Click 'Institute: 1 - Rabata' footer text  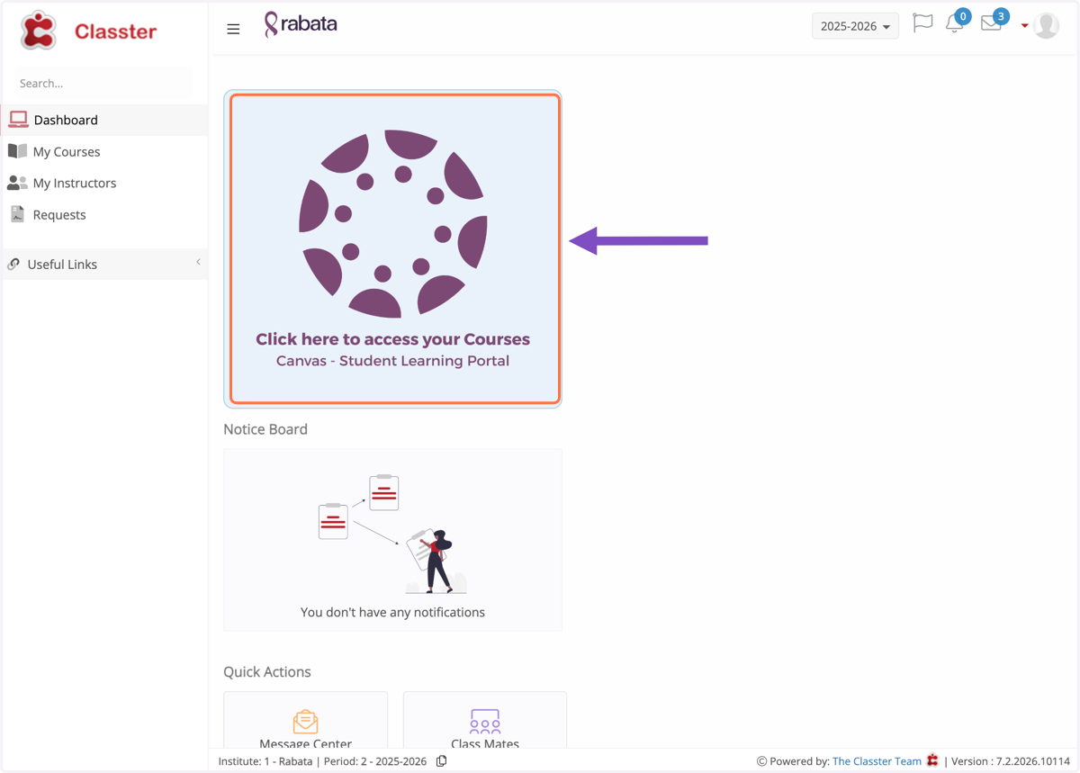click(x=265, y=761)
